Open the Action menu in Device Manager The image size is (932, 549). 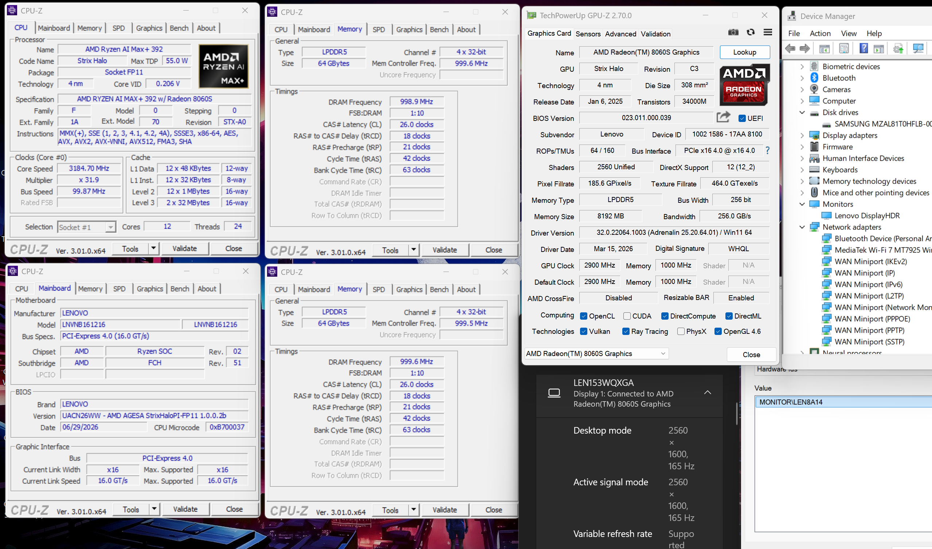[820, 33]
